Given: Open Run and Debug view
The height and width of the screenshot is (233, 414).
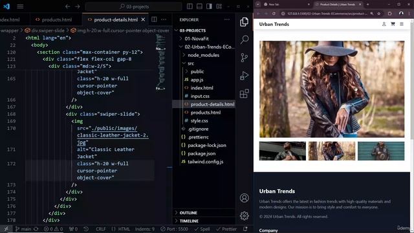Looking at the screenshot, I should coord(245,76).
